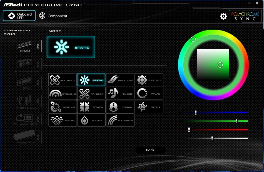Click the Back button

[x=150, y=150]
